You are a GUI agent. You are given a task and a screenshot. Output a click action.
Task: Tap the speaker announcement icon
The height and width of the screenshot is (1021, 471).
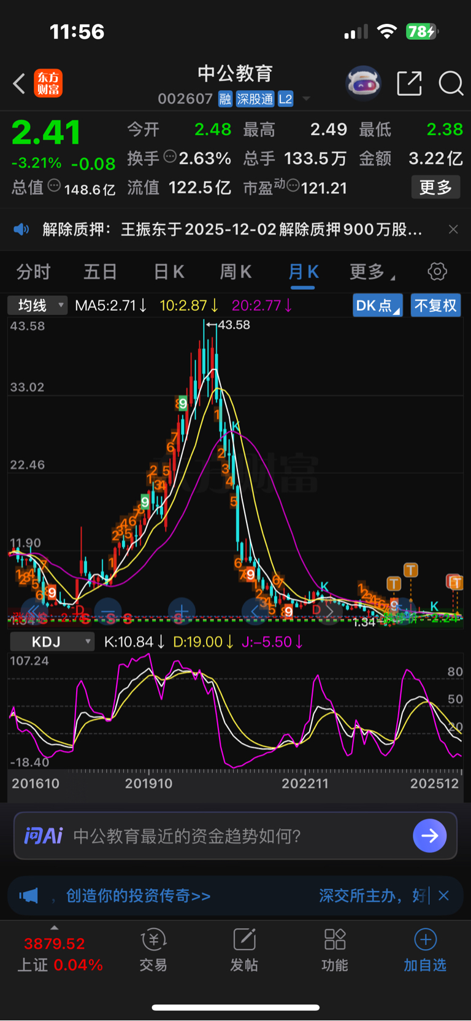pos(21,230)
